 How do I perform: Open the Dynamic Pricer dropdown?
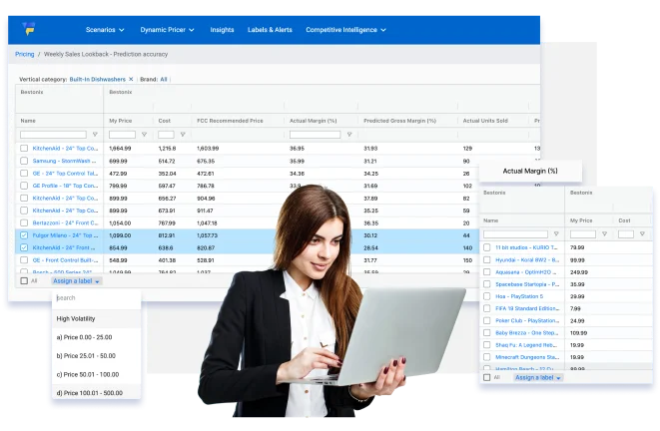tap(167, 30)
